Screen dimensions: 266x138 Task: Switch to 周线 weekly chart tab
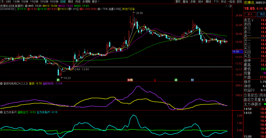click(70, 2)
